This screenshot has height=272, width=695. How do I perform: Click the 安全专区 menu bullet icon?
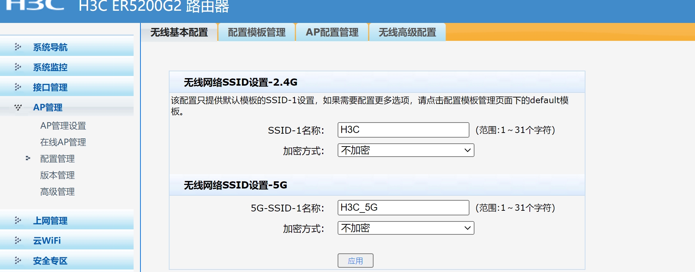18,261
